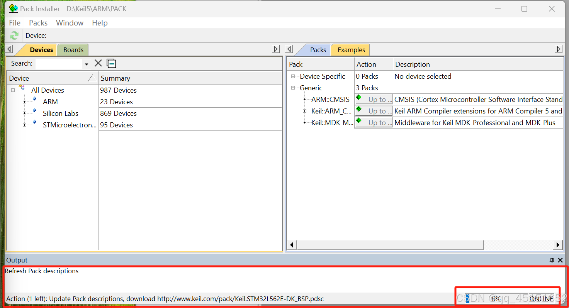This screenshot has width=569, height=308.
Task: Click the Up to date button for Keil::ARM_Compiler
Action: (x=374, y=111)
